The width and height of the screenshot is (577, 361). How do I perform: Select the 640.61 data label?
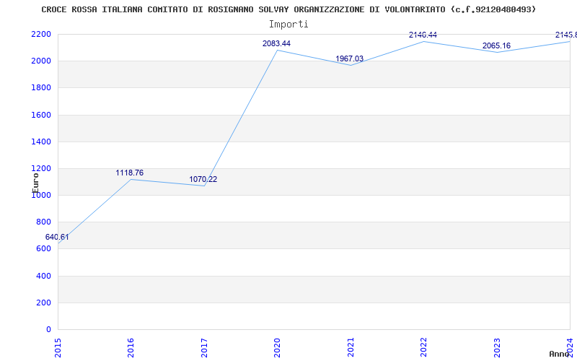[x=57, y=238]
